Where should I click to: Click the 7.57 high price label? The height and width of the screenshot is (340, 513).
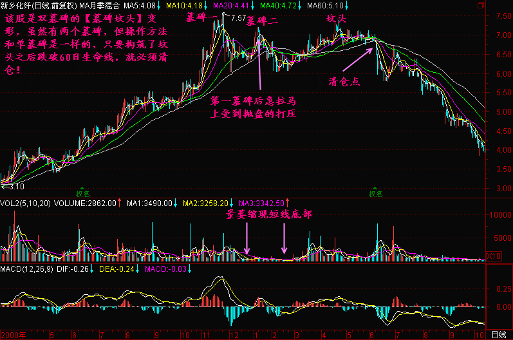click(x=238, y=17)
